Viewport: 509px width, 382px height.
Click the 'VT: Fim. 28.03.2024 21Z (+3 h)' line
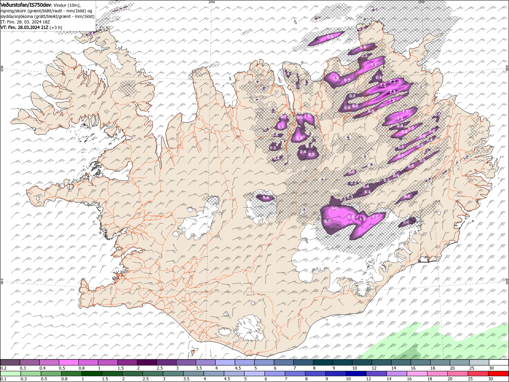[31, 27]
